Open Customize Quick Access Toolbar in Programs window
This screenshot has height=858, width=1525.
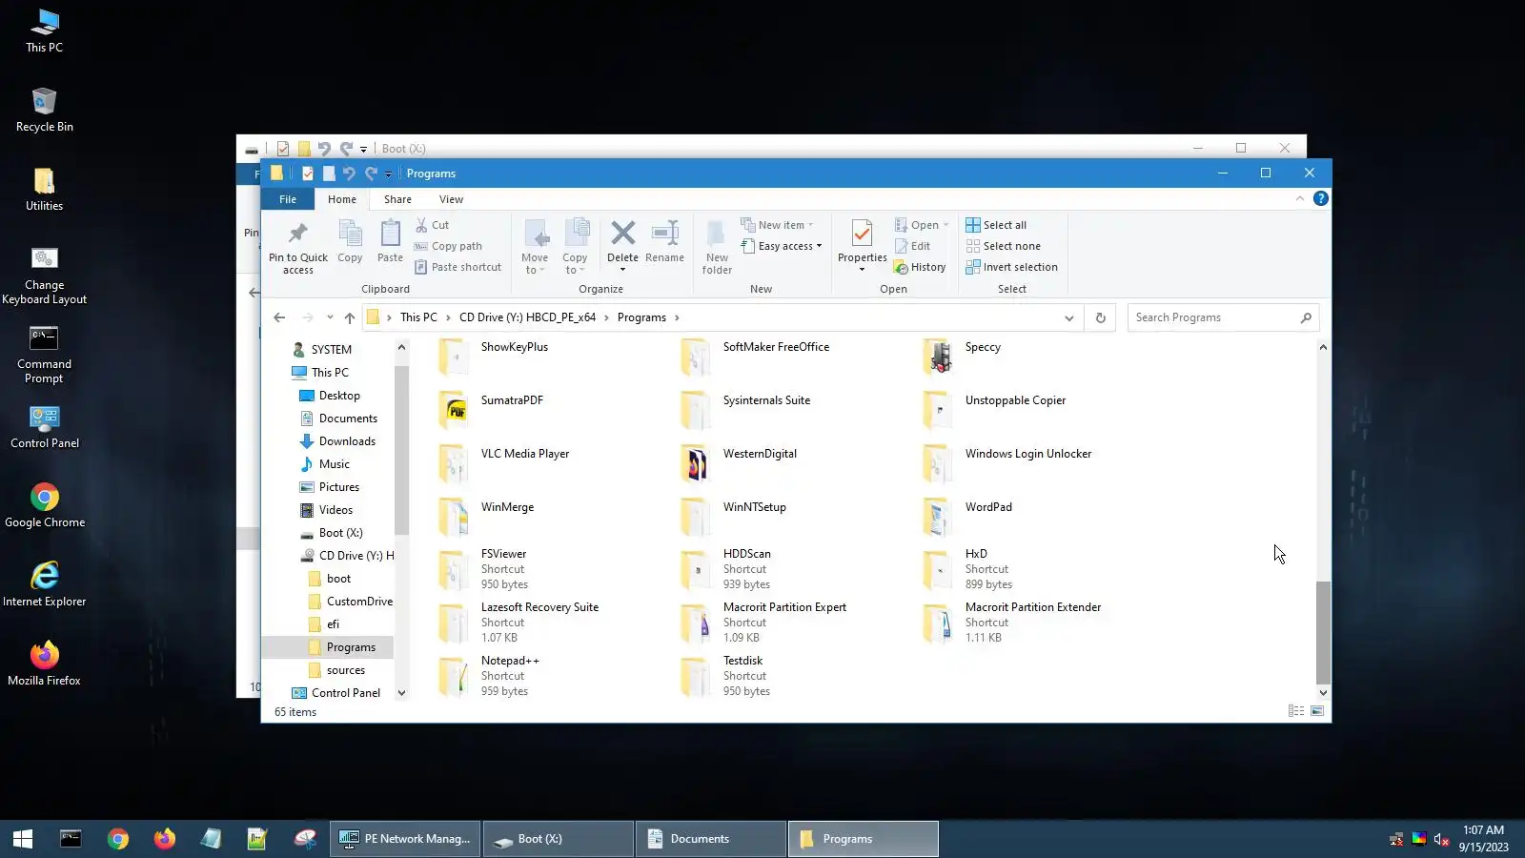pyautogui.click(x=388, y=174)
